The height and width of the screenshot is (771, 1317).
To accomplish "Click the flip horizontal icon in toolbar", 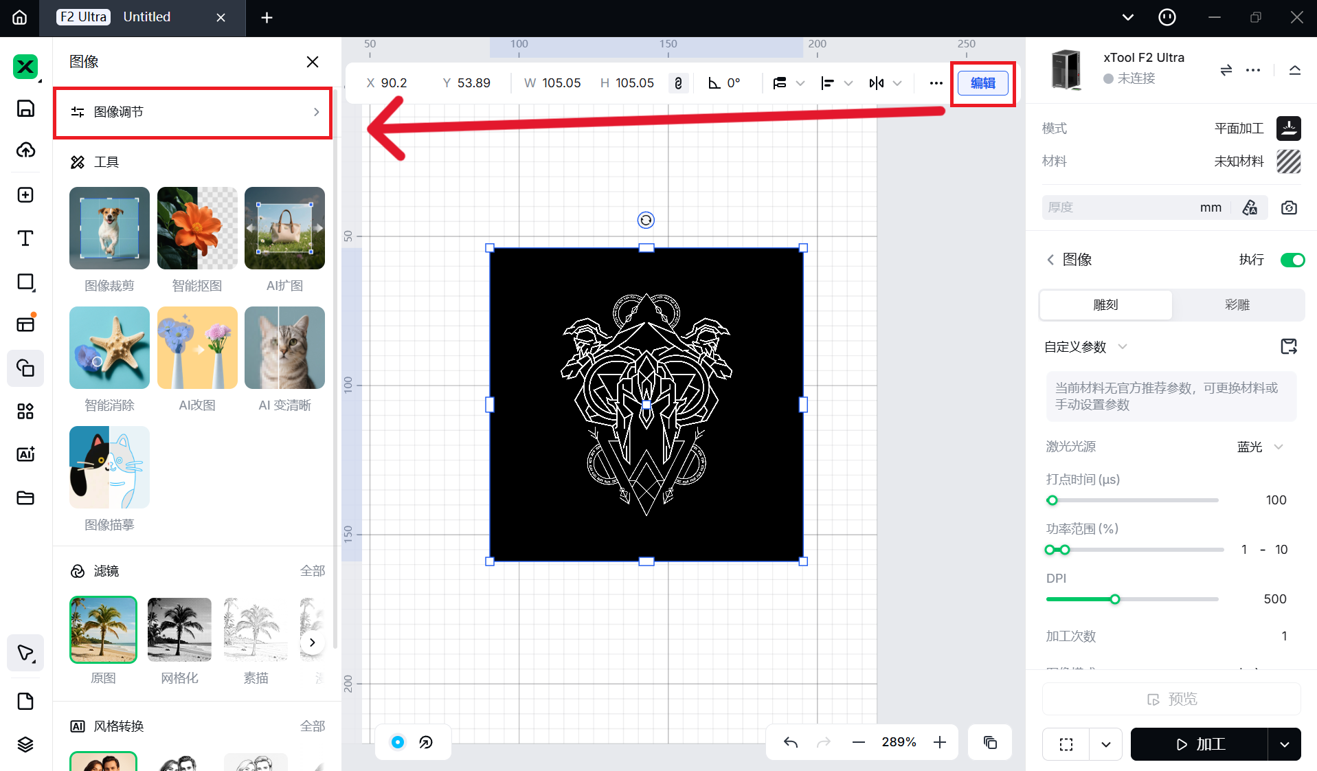I will click(877, 83).
